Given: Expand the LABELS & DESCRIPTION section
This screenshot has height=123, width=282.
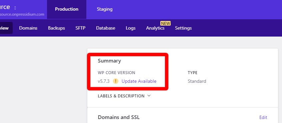Looking at the screenshot, I should pyautogui.click(x=124, y=96).
